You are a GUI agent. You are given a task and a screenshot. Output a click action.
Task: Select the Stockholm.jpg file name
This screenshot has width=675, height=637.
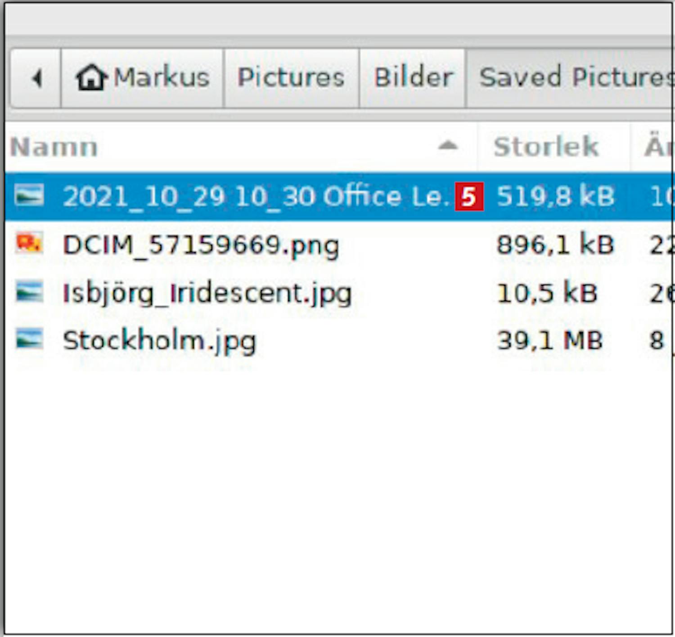(159, 341)
